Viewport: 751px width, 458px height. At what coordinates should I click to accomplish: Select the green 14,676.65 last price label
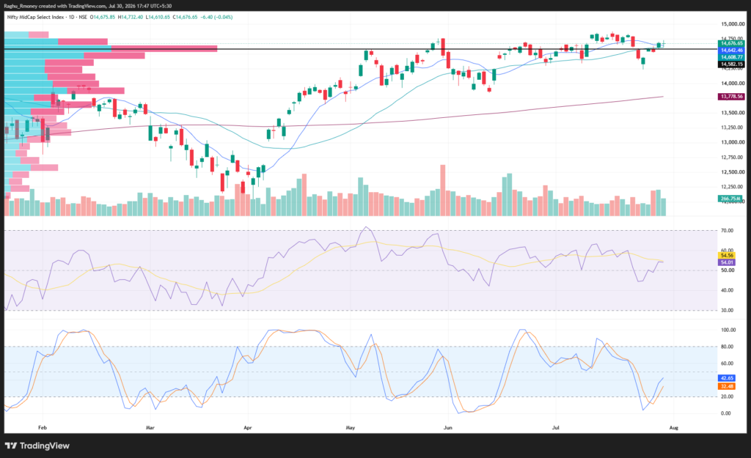click(x=731, y=43)
